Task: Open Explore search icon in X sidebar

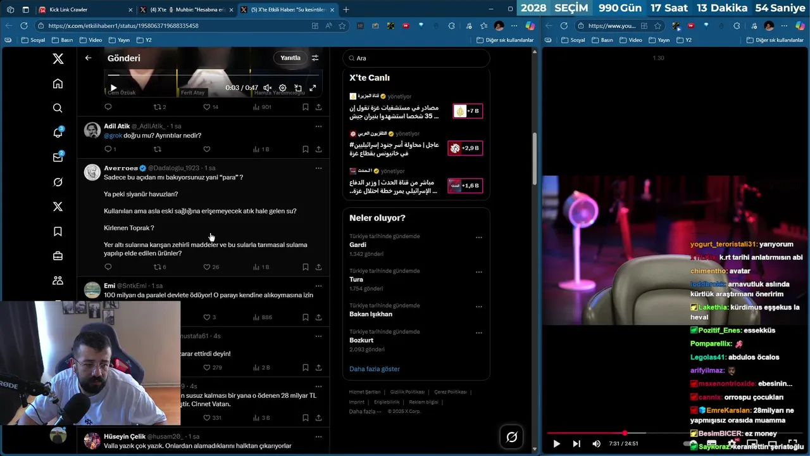Action: 58,108
